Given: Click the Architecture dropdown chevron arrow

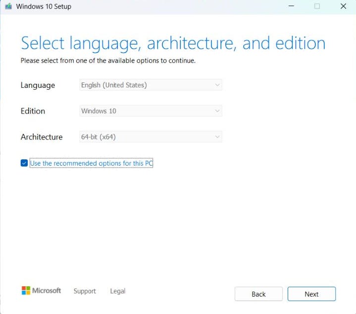Looking at the screenshot, I should pos(217,137).
